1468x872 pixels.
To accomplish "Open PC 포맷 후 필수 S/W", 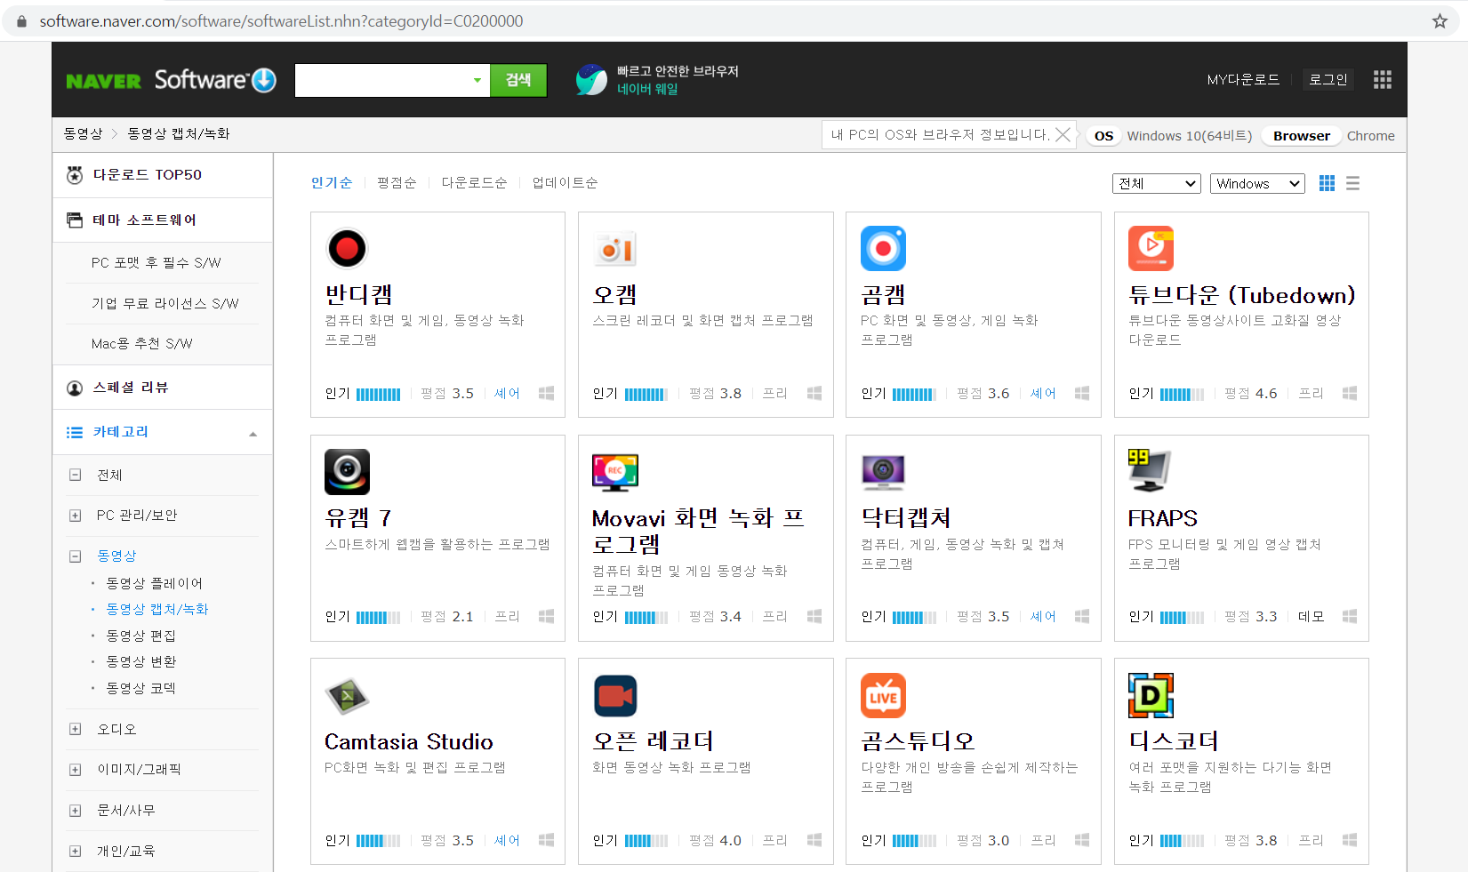I will pos(156,262).
